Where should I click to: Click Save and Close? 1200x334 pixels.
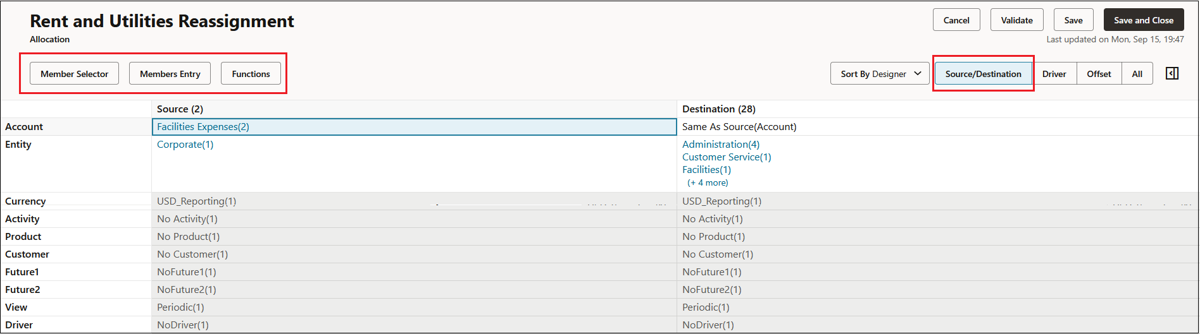(1144, 20)
